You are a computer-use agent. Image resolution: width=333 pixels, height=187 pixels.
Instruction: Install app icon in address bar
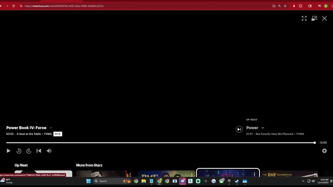(x=274, y=6)
